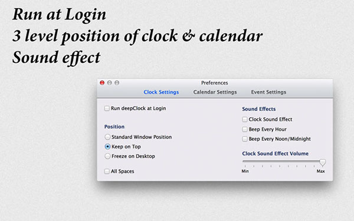Viewport: 354px width, 221px height.
Task: Enable the Clock Sound Effect checkbox
Action: tap(245, 119)
